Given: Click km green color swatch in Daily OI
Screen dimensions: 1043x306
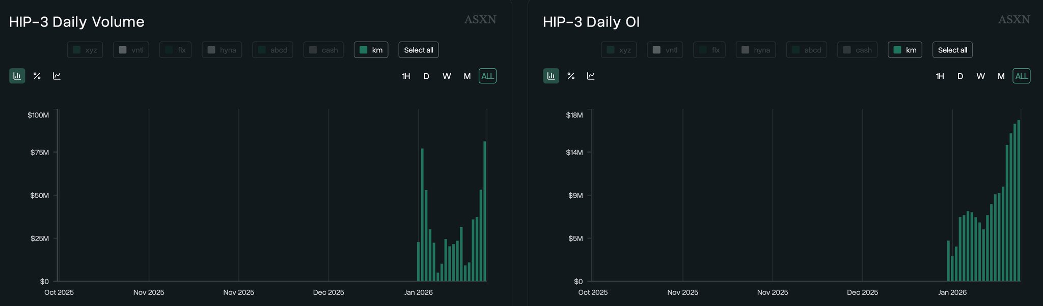Looking at the screenshot, I should (897, 50).
